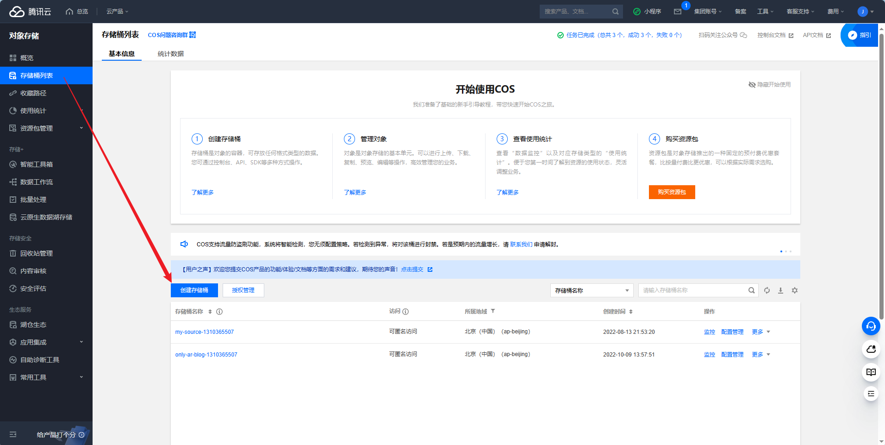Screen dimensions: 885x445
Task: Filter by 所属地域 funnel icon
Action: click(x=493, y=311)
